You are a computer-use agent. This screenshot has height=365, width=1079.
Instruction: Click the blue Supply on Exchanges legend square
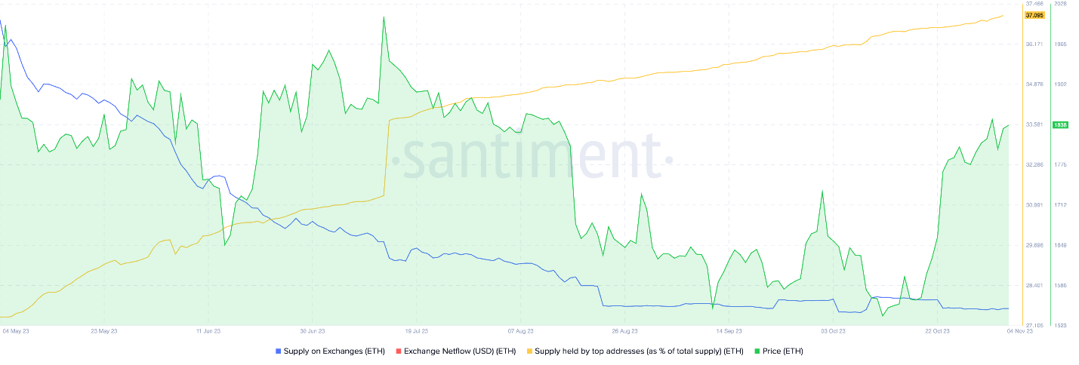279,351
